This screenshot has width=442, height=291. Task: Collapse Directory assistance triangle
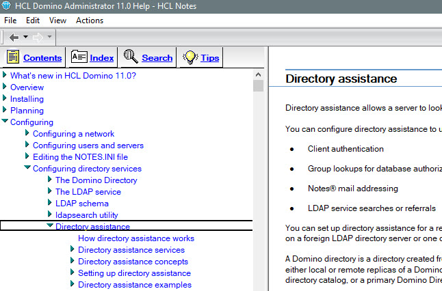[x=50, y=225]
